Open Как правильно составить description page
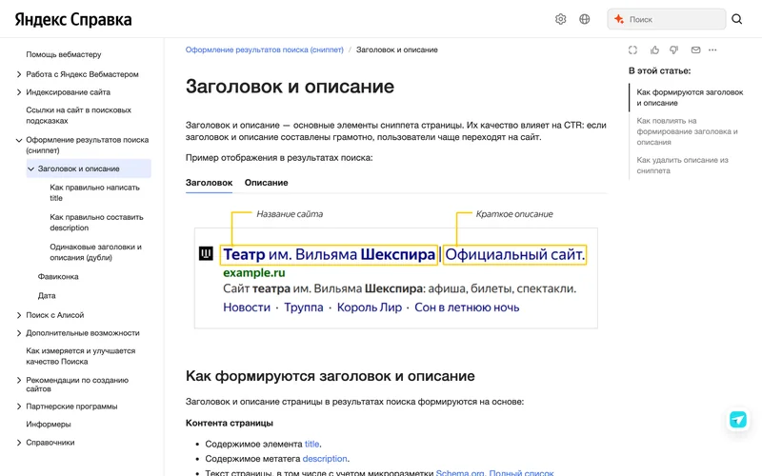Screen dimensions: 762x476 coord(97,223)
